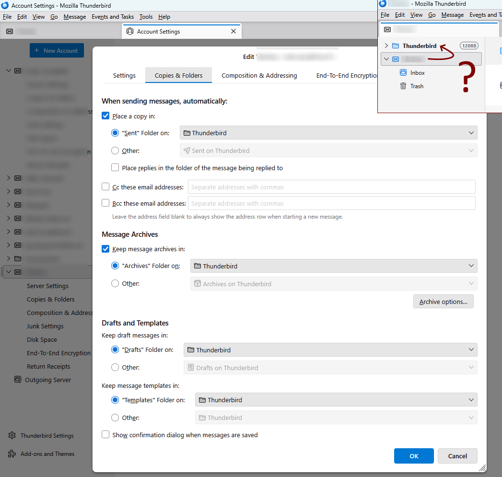Select Other radio for sent copies
Image resolution: width=502 pixels, height=477 pixels.
[x=115, y=151]
